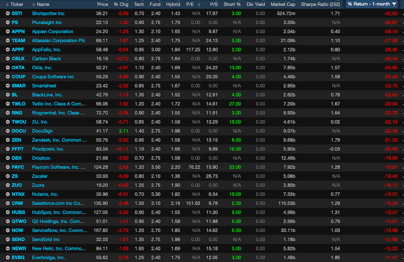
Task: Click the minus icon next to ZS
Action: 8,176
